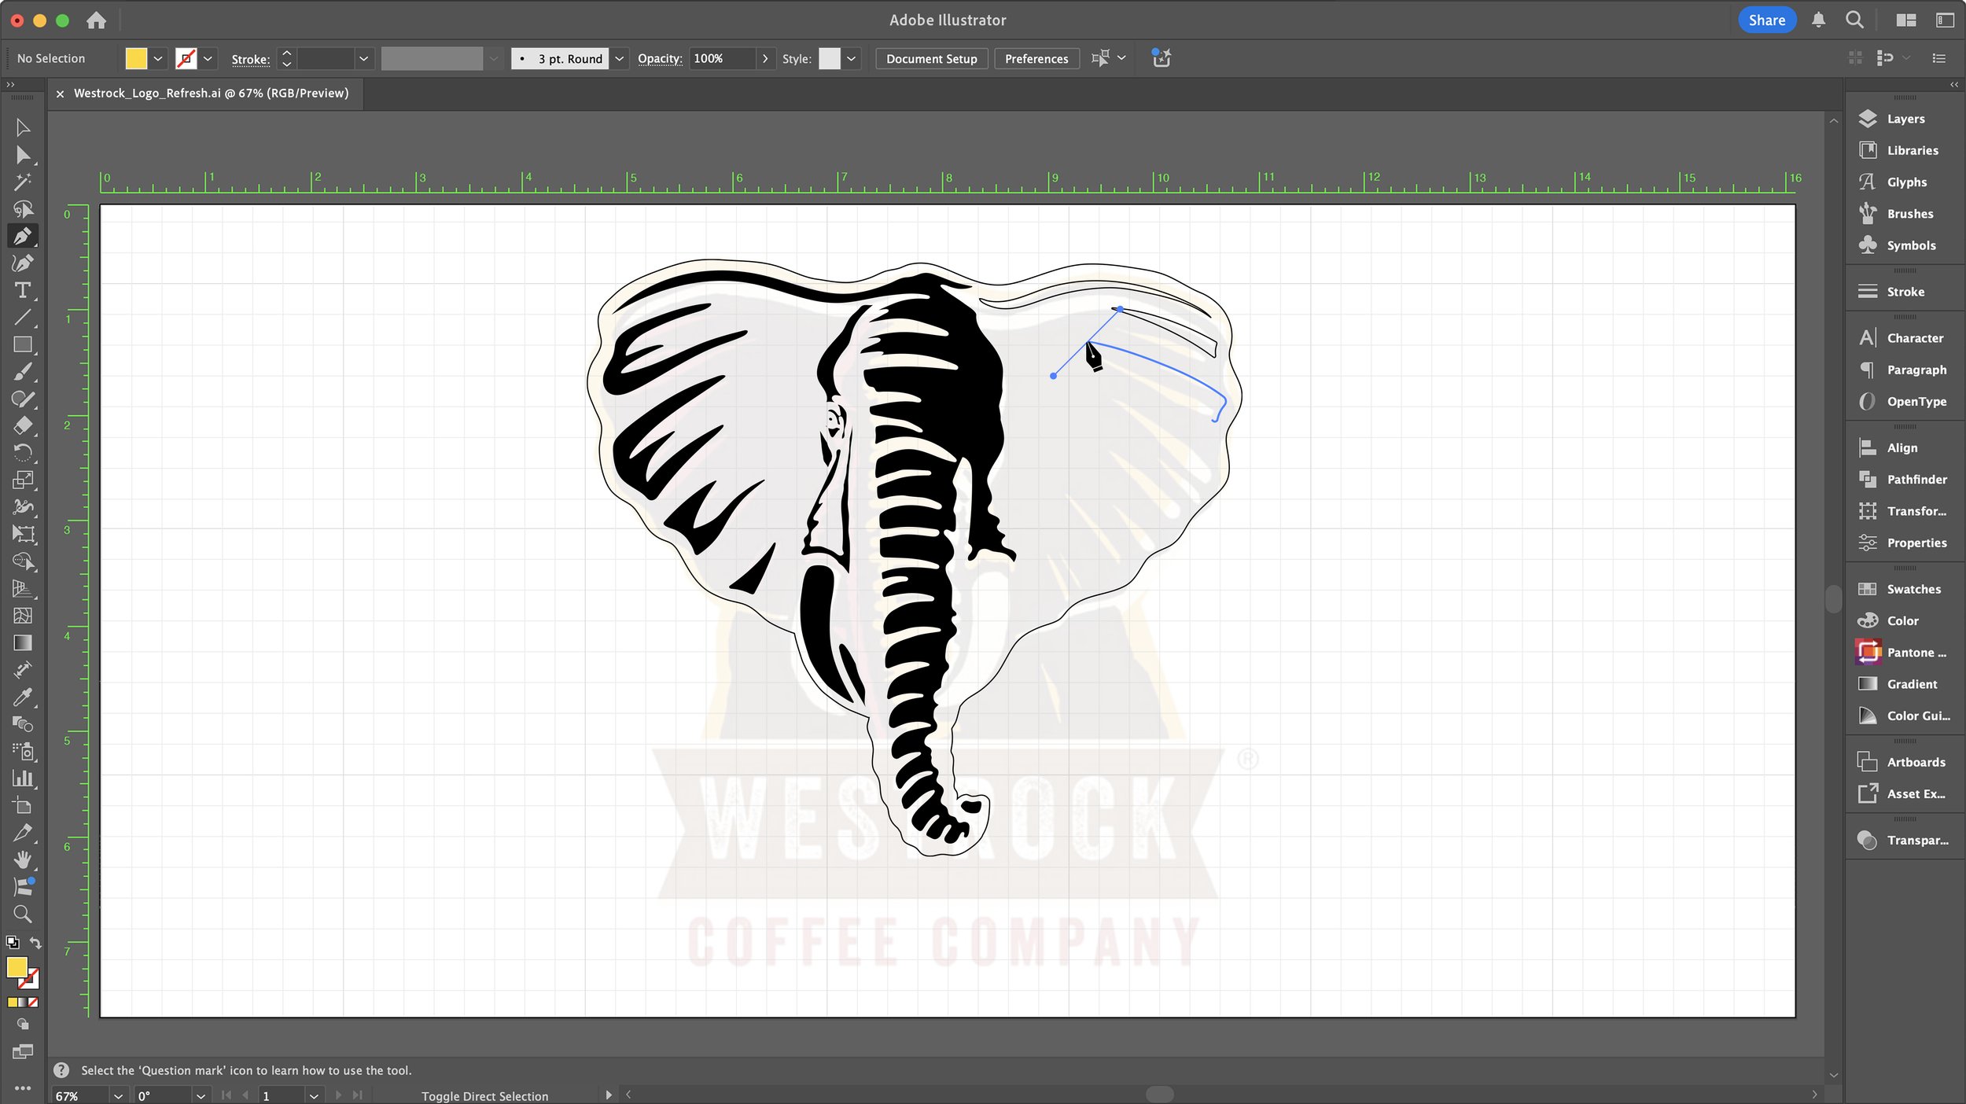The height and width of the screenshot is (1104, 1966).
Task: Open the 3 pt. Round brush dropdown
Action: [620, 58]
